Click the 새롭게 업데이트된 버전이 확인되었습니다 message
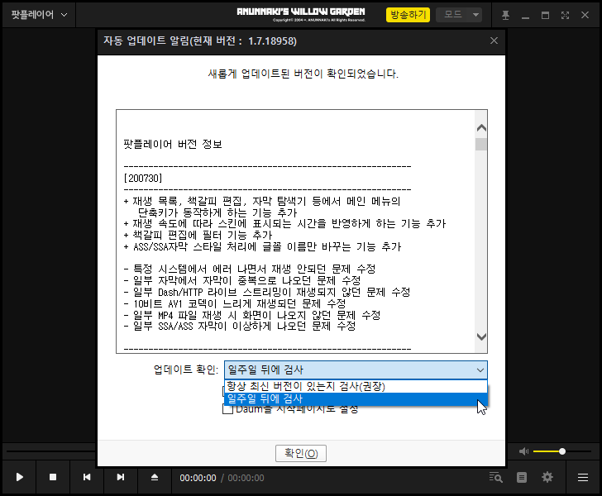This screenshot has width=602, height=496. click(303, 74)
